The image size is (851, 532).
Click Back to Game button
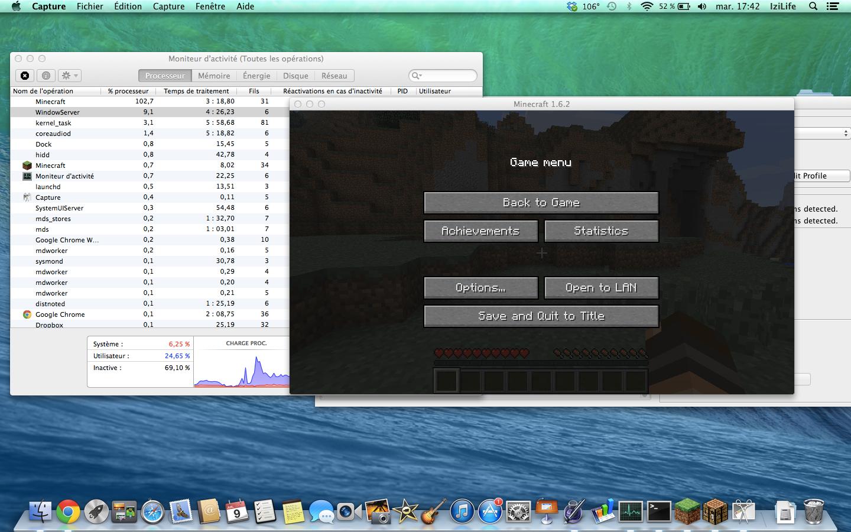pos(541,203)
